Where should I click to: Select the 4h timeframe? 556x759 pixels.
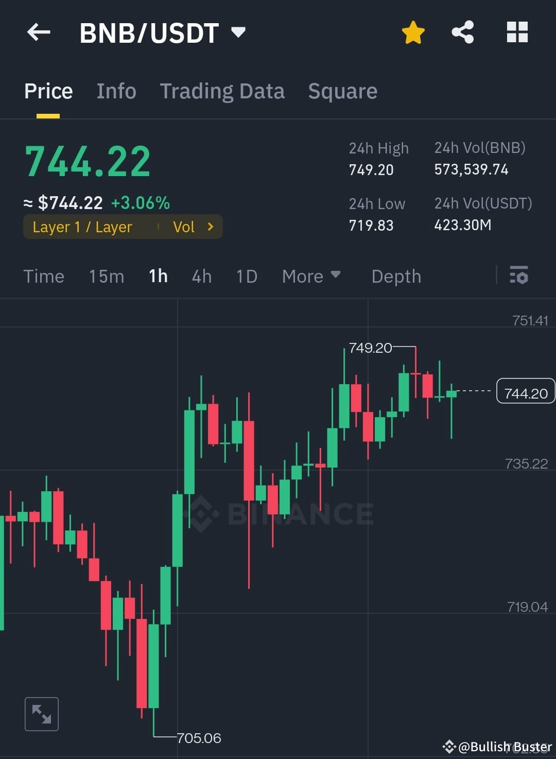201,276
